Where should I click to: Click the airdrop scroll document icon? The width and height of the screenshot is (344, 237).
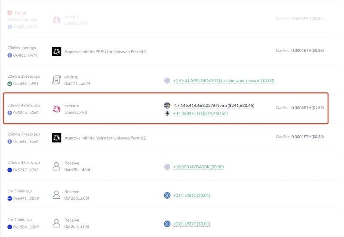56,80
